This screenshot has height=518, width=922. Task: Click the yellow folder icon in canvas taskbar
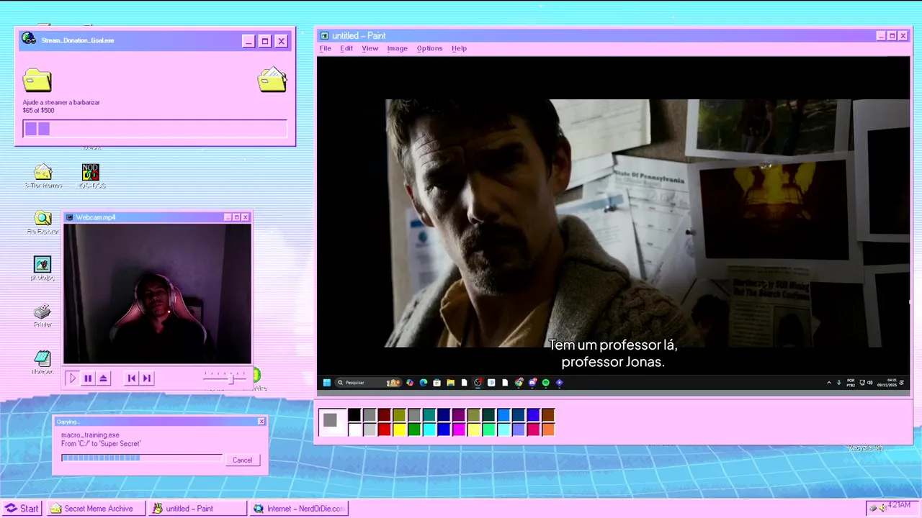pyautogui.click(x=450, y=383)
